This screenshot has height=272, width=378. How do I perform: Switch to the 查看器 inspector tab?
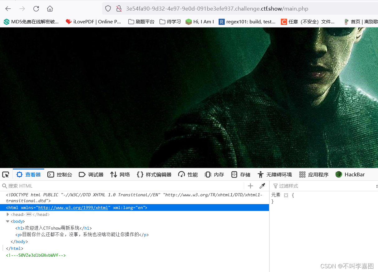29,174
